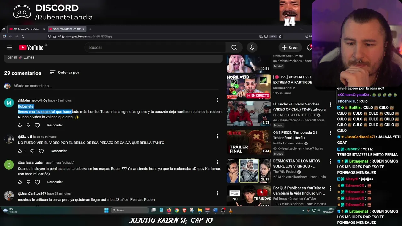Click carlaaranzabal's green C avatar

[9, 165]
